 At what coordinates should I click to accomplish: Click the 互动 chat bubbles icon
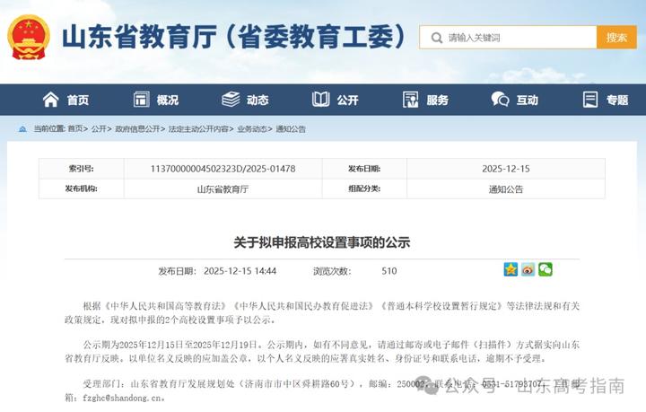coord(500,100)
